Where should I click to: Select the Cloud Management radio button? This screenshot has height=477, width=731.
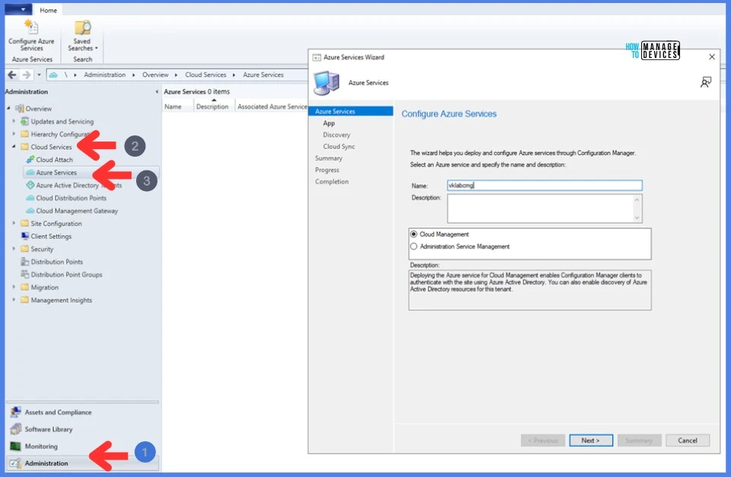(414, 234)
